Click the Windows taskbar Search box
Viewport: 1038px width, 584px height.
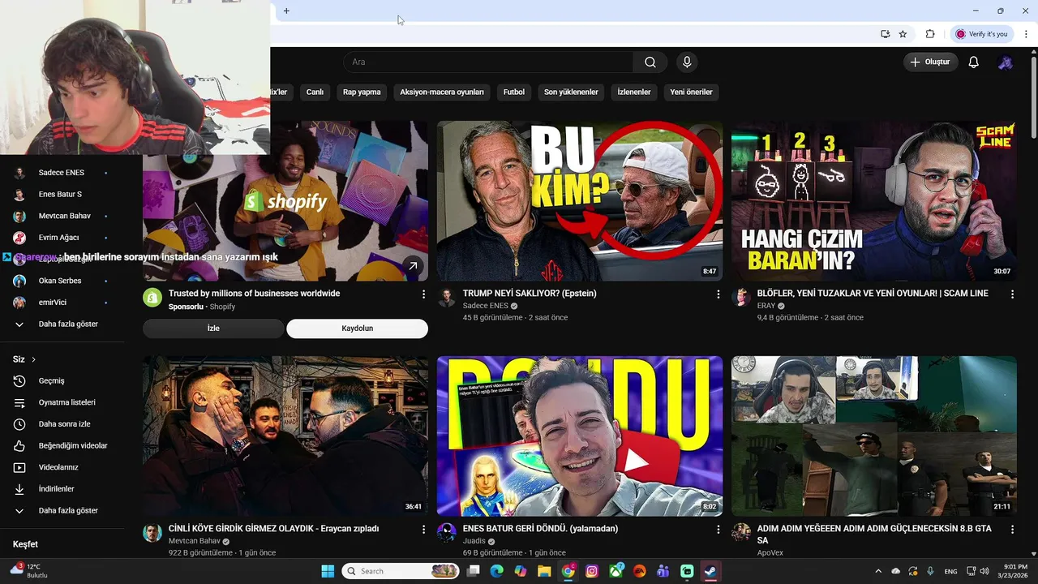[400, 571]
